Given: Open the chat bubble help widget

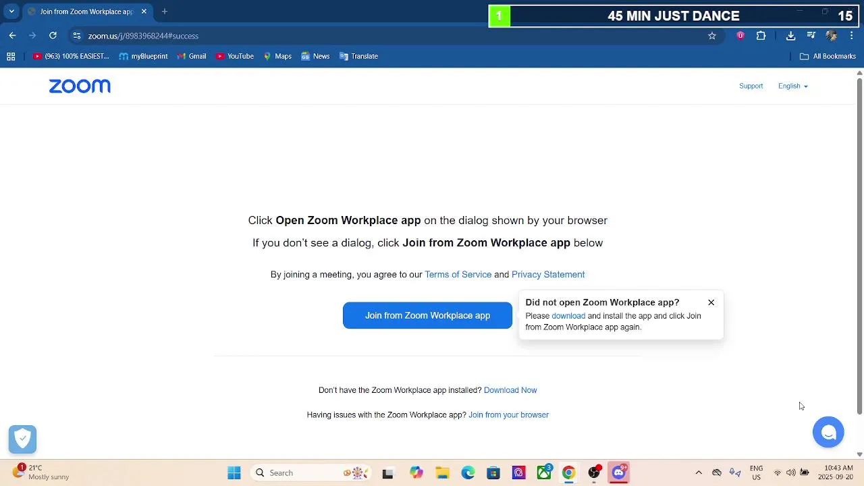Looking at the screenshot, I should [x=828, y=432].
